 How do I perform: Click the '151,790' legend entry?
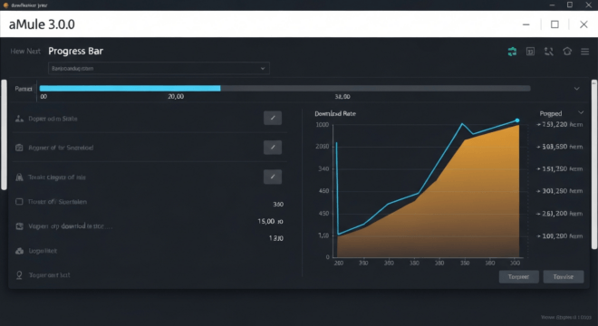point(560,168)
